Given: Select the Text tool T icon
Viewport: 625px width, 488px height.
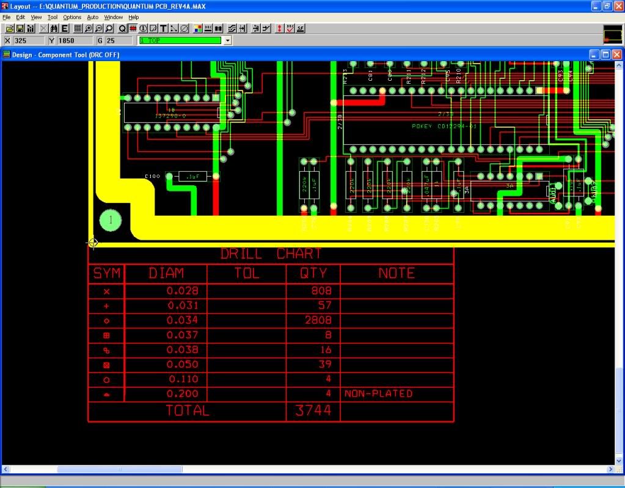Looking at the screenshot, I should coord(164,28).
